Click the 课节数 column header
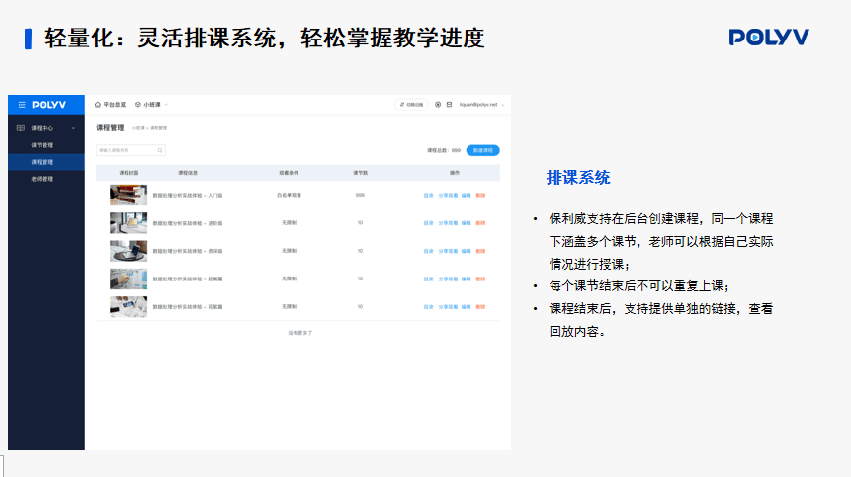This screenshot has width=851, height=477. click(x=361, y=173)
